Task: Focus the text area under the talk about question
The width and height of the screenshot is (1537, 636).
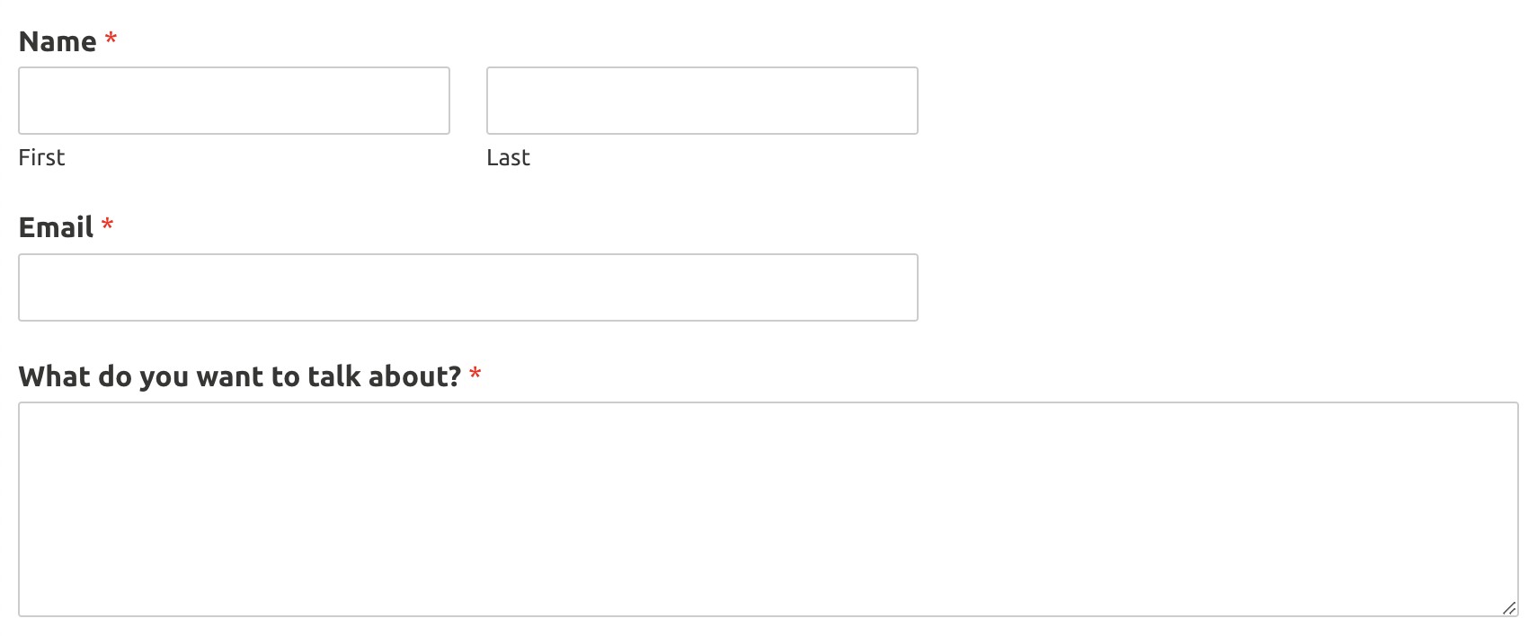Action: 768,508
